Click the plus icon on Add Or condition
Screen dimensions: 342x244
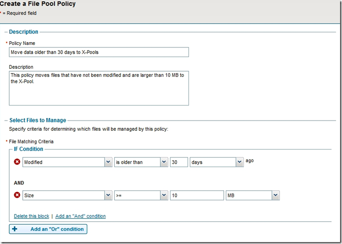[x=15, y=229]
